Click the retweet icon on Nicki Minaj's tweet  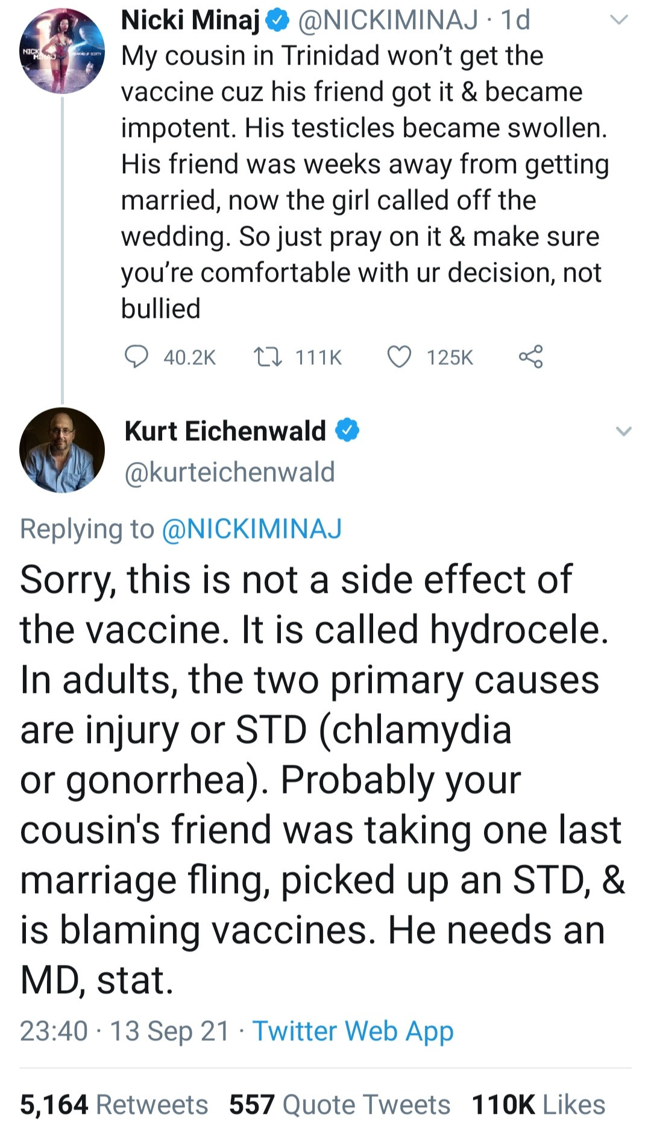coord(267,356)
